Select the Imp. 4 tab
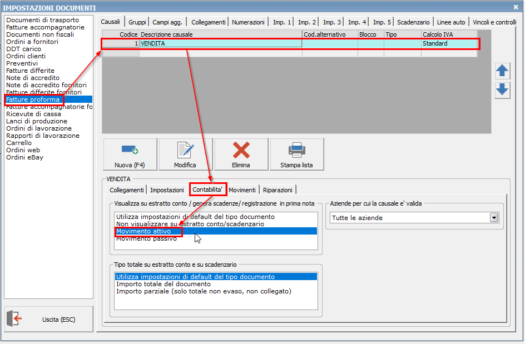 (357, 22)
